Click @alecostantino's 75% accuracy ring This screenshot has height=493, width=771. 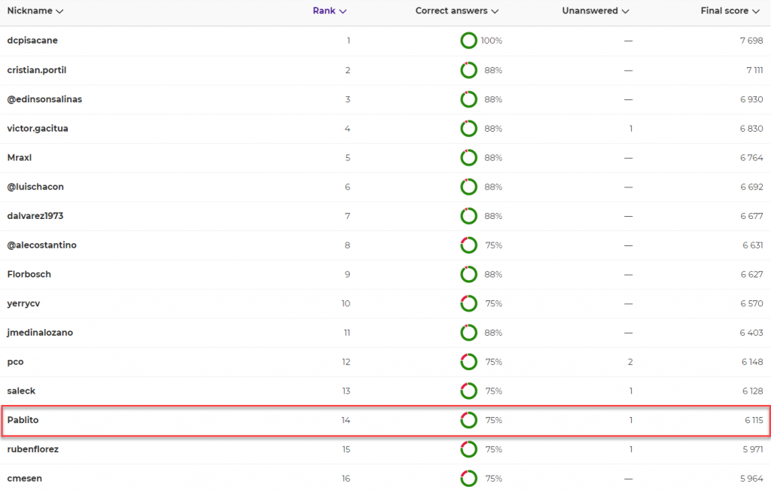pyautogui.click(x=468, y=245)
